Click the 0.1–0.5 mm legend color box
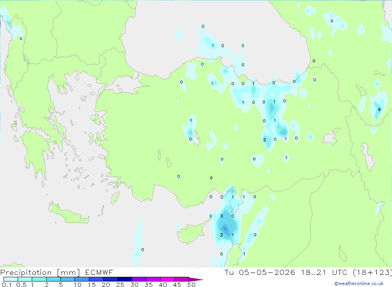Image resolution: width=392 pixels, height=287 pixels. [11, 279]
